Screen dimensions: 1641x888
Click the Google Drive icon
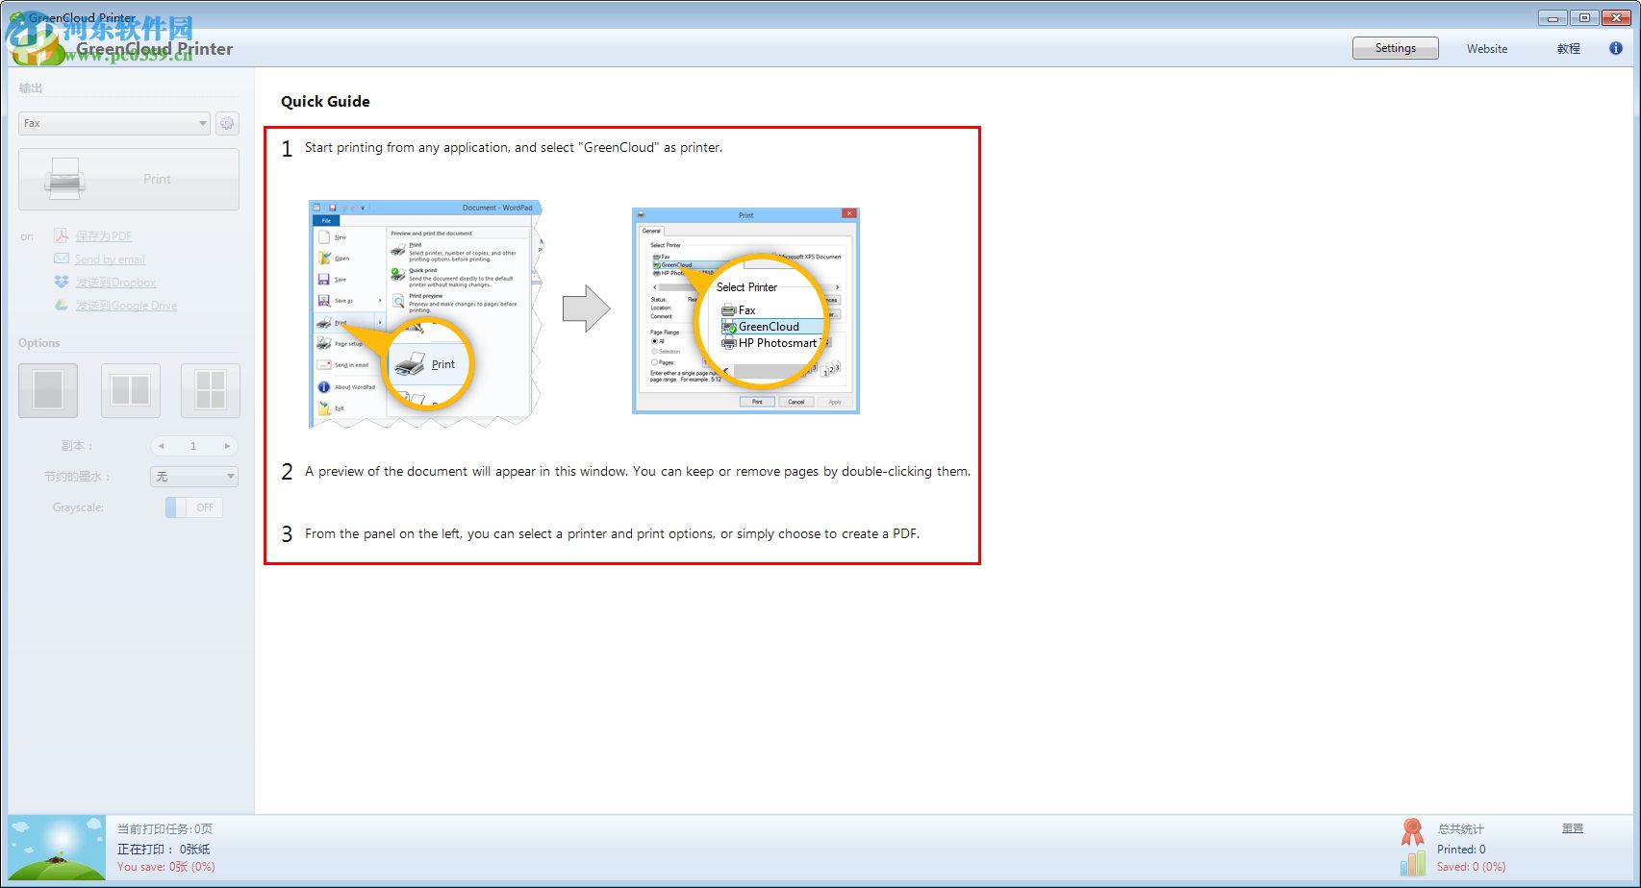(x=62, y=305)
